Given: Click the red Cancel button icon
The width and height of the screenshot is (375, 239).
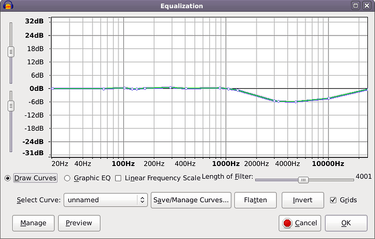Looking at the screenshot, I should pyautogui.click(x=286, y=223).
